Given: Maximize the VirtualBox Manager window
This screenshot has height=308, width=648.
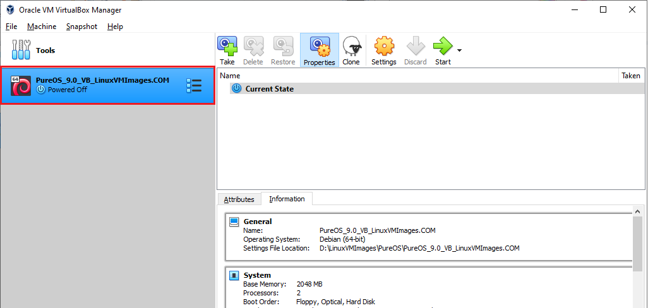Looking at the screenshot, I should [x=603, y=9].
